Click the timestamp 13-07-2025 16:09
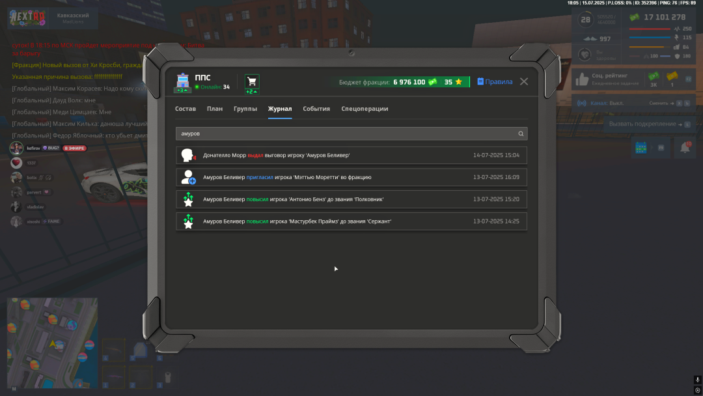703x396 pixels. tap(496, 177)
